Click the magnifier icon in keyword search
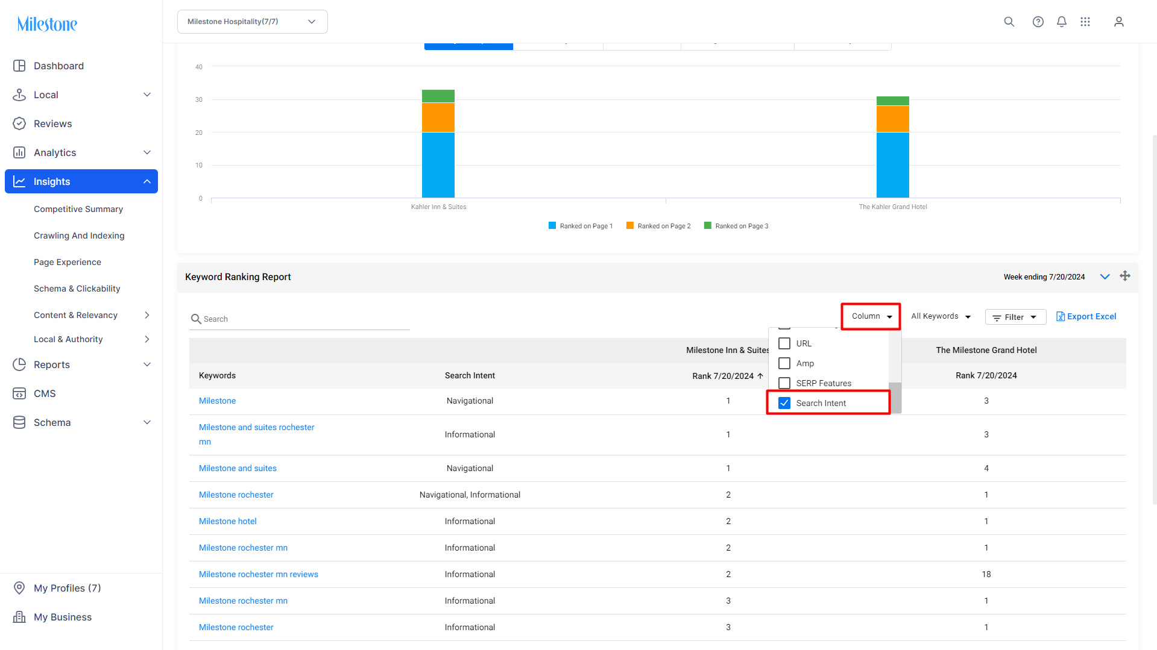The width and height of the screenshot is (1157, 650). 196,319
